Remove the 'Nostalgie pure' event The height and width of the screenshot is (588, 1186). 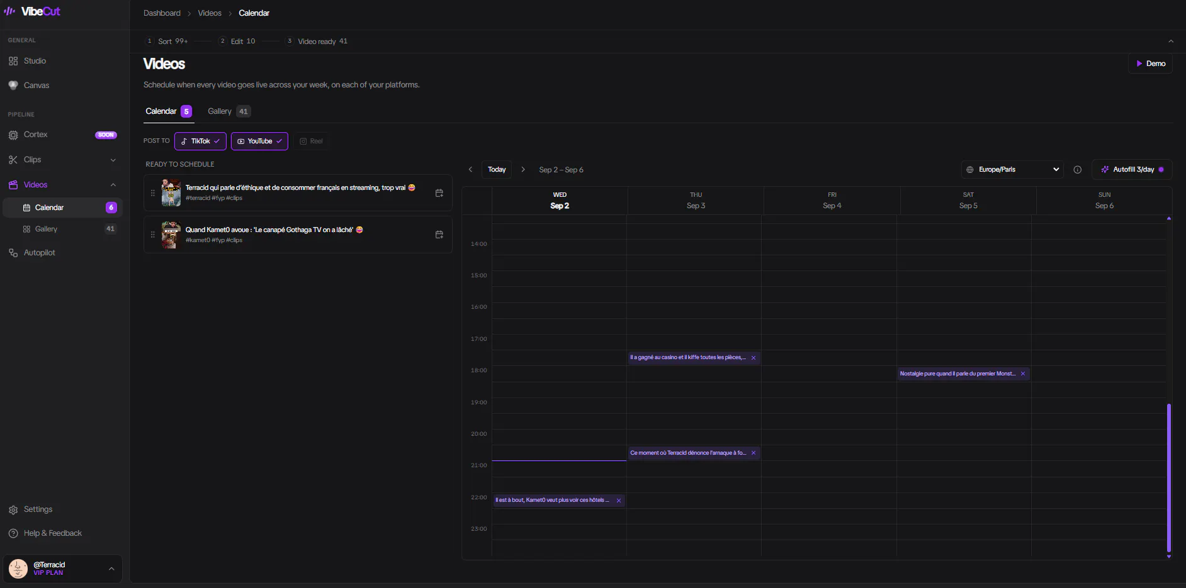click(1023, 374)
